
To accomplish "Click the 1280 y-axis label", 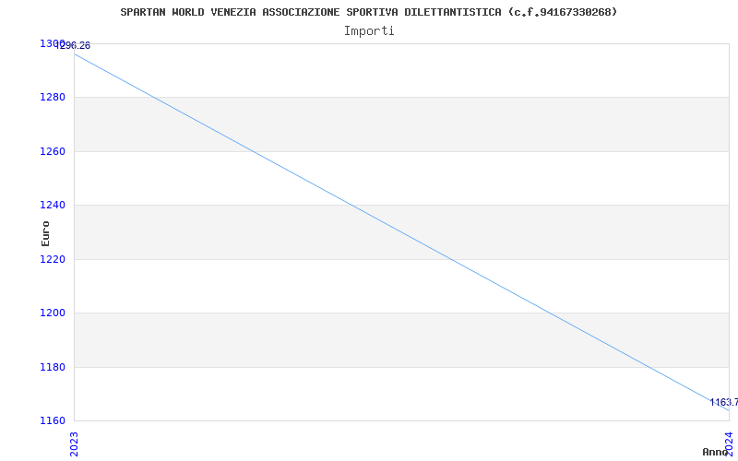I will (x=53, y=97).
